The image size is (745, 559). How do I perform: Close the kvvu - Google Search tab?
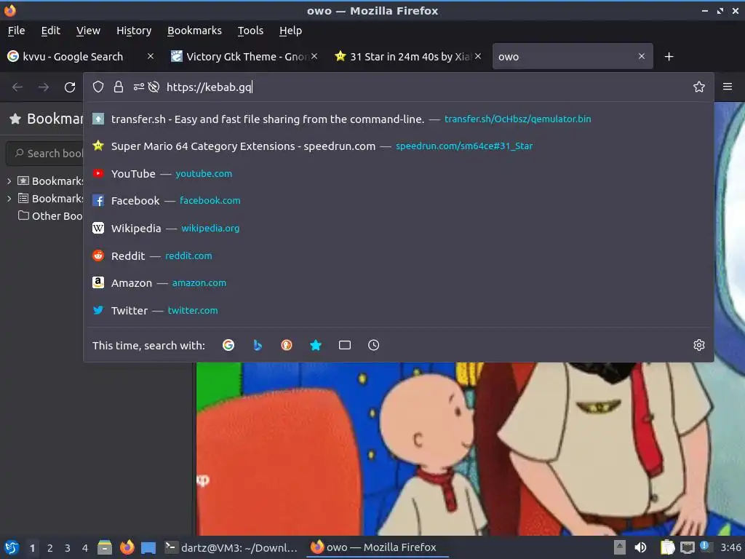click(150, 56)
